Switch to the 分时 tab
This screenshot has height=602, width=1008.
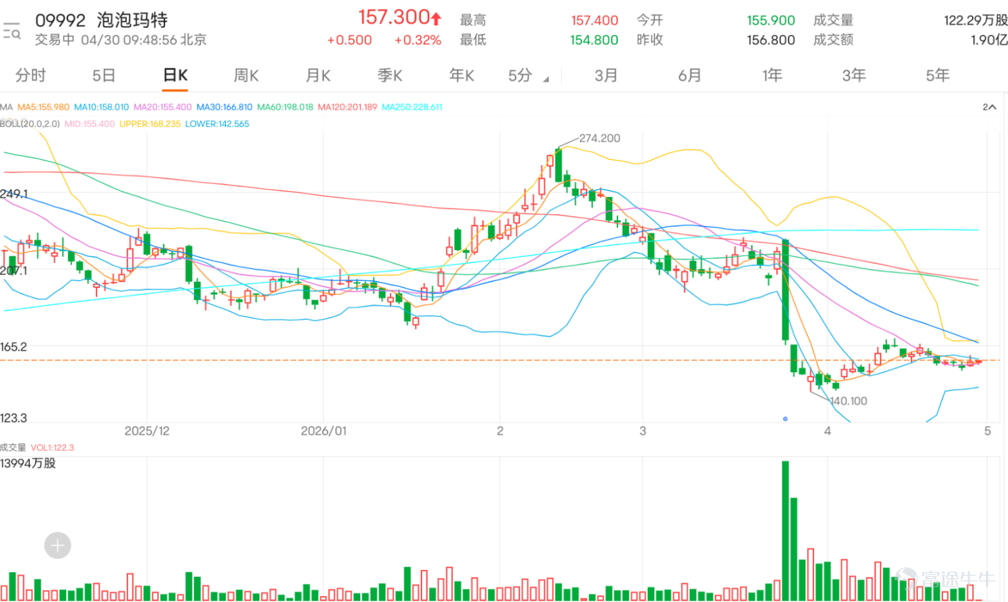(31, 76)
